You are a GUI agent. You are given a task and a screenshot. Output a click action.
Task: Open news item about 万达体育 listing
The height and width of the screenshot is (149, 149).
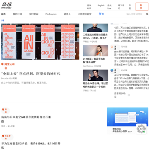131,34
